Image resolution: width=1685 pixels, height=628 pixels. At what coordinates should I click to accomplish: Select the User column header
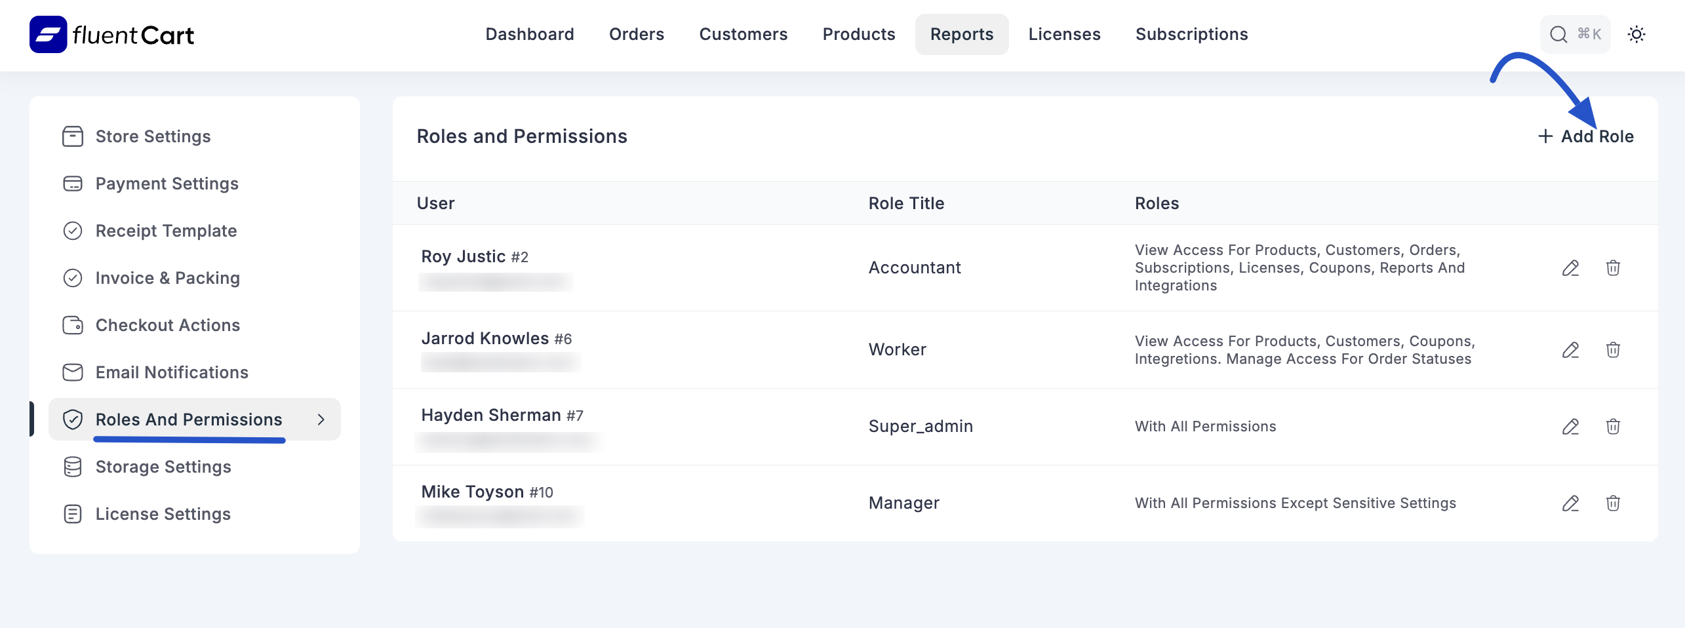tap(436, 203)
